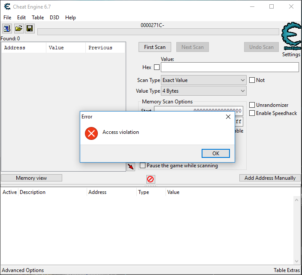
Task: Enable the Not checkbox
Action: (x=252, y=80)
